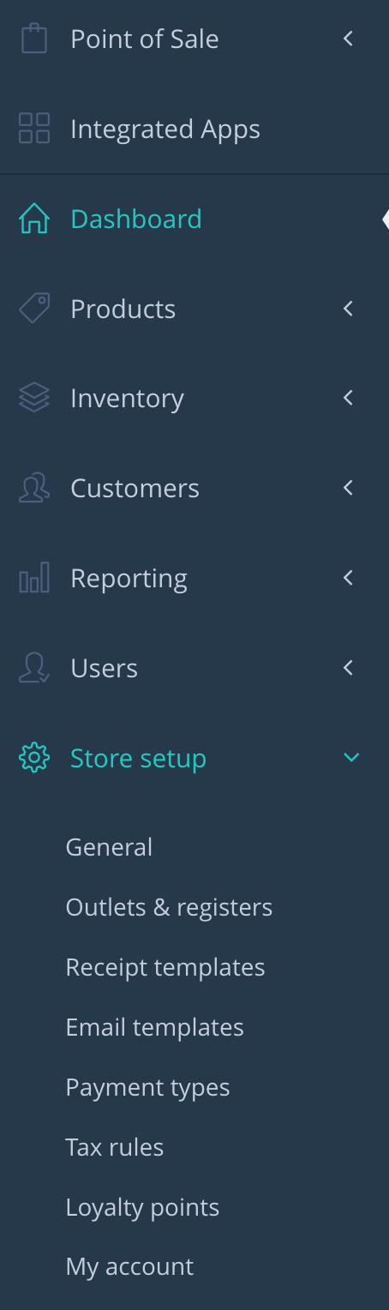Open Outlets & registers settings

tap(169, 907)
